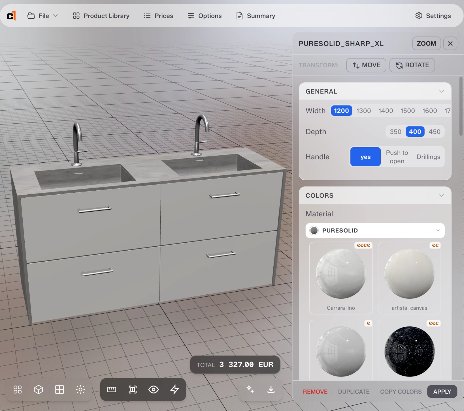Activate the ROTATE transform button

[412, 65]
